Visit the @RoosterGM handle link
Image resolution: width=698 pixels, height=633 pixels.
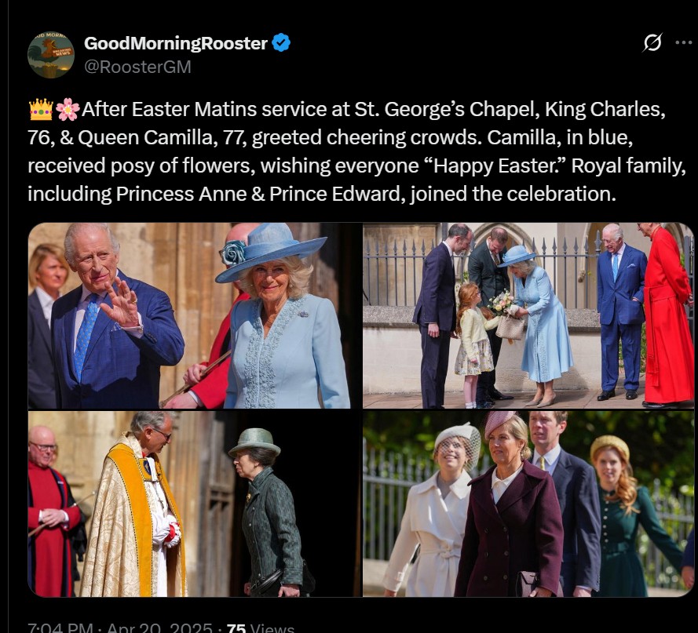(137, 67)
